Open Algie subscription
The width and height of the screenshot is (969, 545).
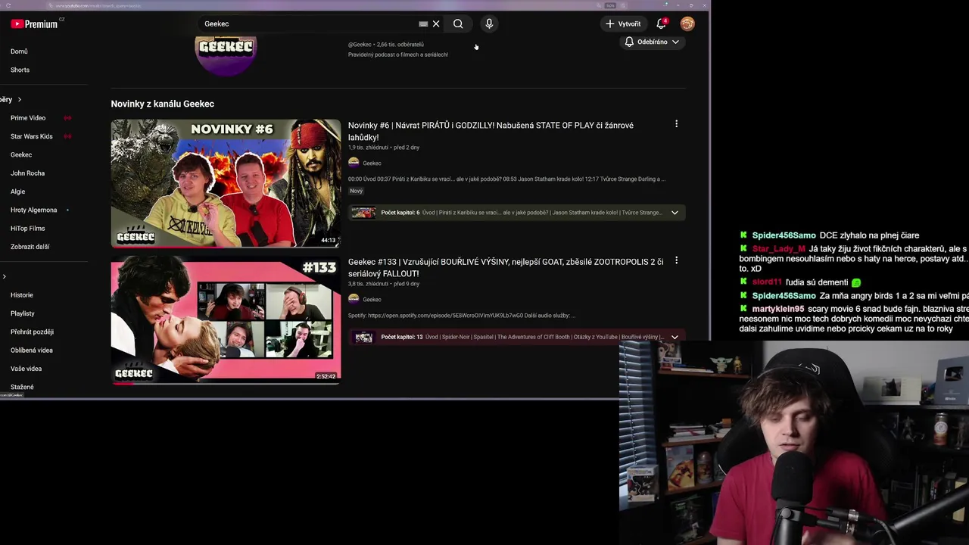tap(17, 192)
